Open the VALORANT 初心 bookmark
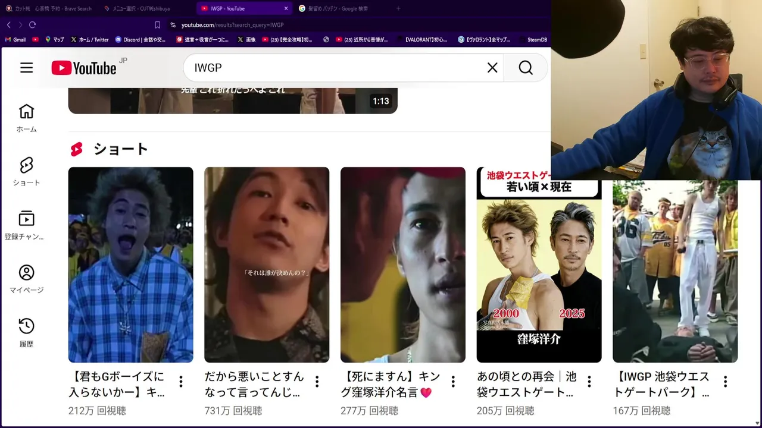 pyautogui.click(x=421, y=40)
